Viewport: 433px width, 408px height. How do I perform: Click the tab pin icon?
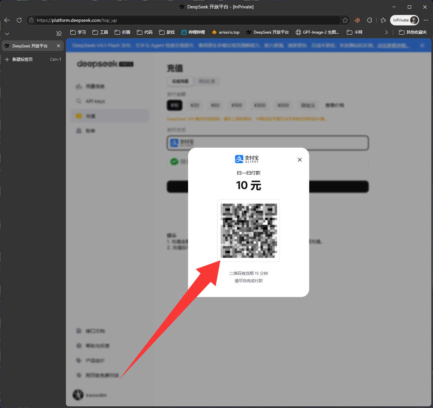(x=59, y=33)
